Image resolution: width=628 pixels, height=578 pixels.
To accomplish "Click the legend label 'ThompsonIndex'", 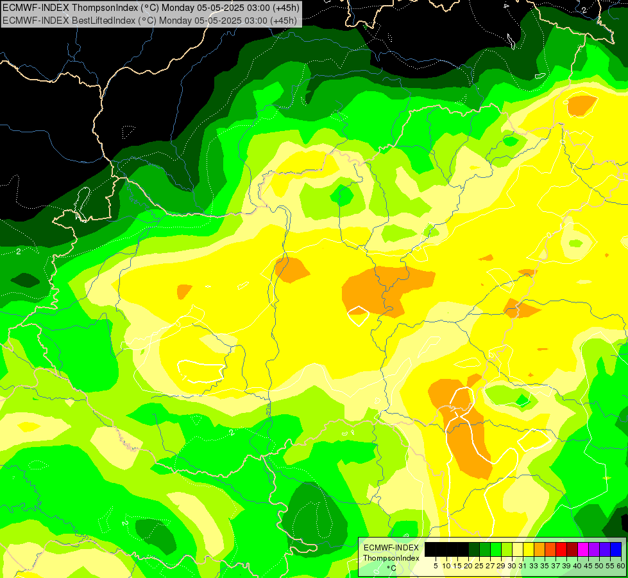I will [391, 558].
